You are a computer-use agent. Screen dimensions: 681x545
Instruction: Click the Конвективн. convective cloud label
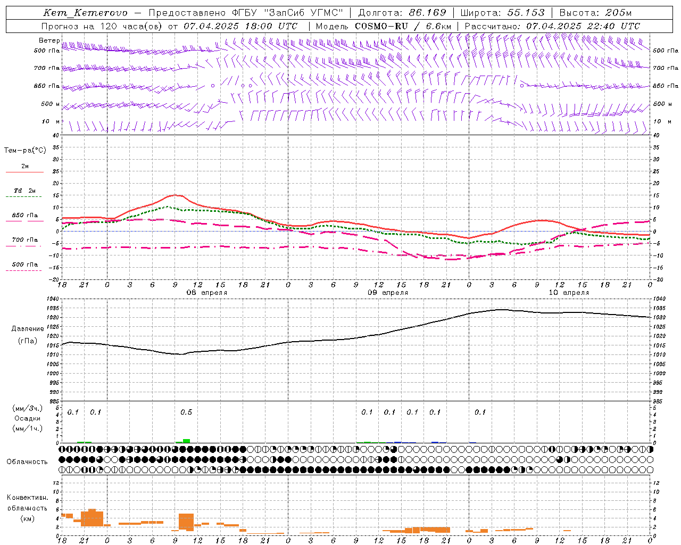point(27,498)
